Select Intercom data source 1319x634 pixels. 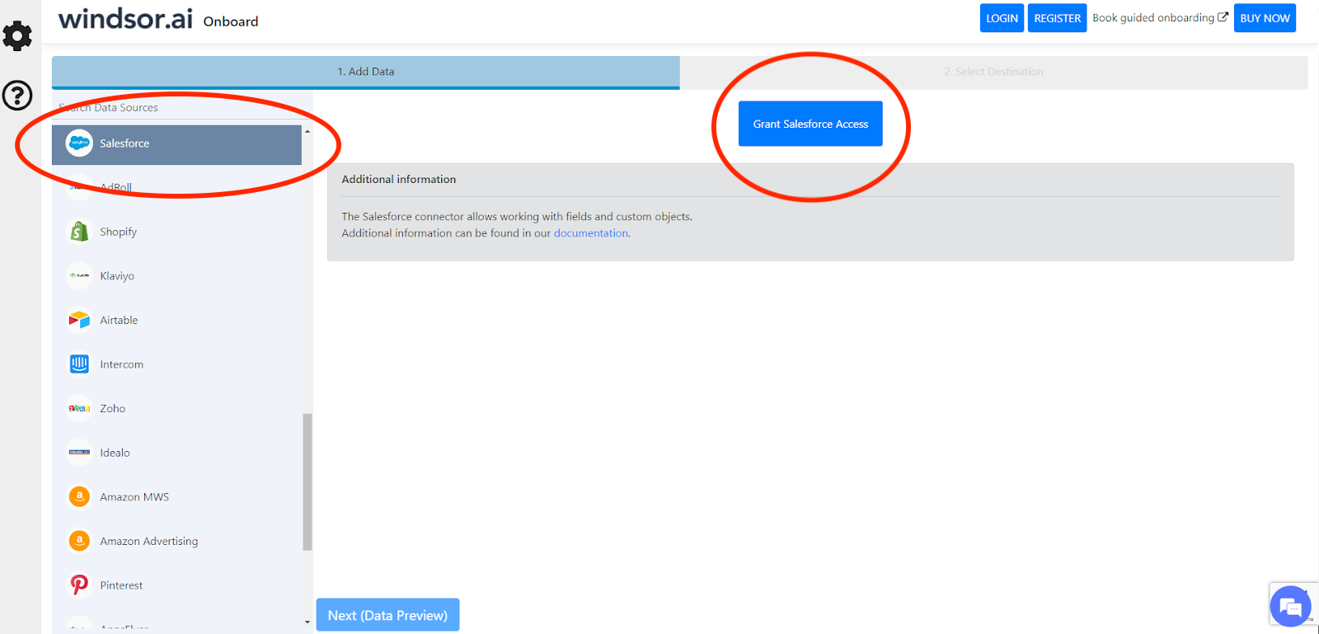click(x=176, y=364)
